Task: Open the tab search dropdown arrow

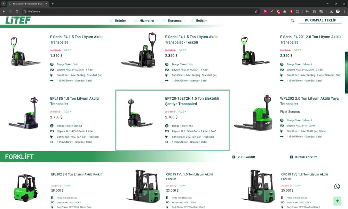Action: [3, 3]
